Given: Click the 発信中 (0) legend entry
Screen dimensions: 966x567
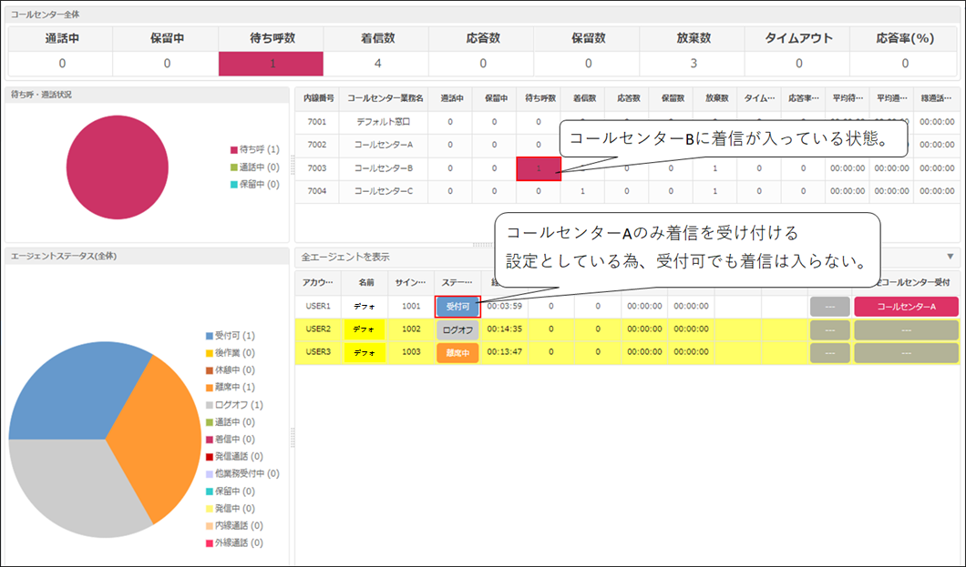Looking at the screenshot, I should 231,508.
